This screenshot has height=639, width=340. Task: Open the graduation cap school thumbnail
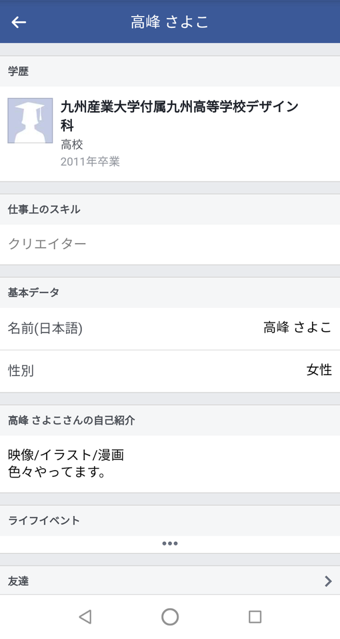click(x=30, y=121)
